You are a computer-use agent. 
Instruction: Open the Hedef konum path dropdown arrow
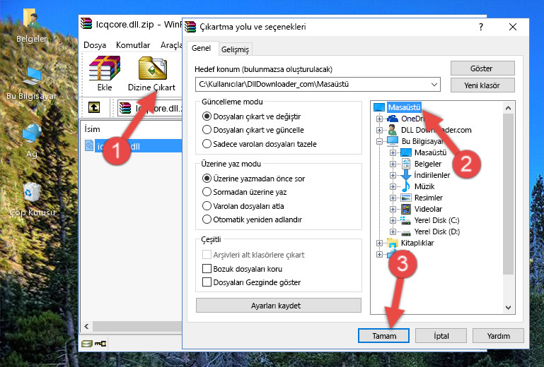click(434, 85)
